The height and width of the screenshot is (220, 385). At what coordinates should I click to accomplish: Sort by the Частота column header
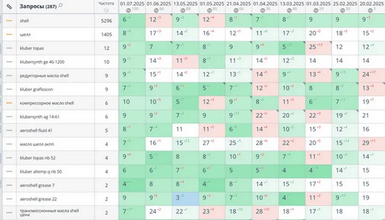pyautogui.click(x=106, y=3)
